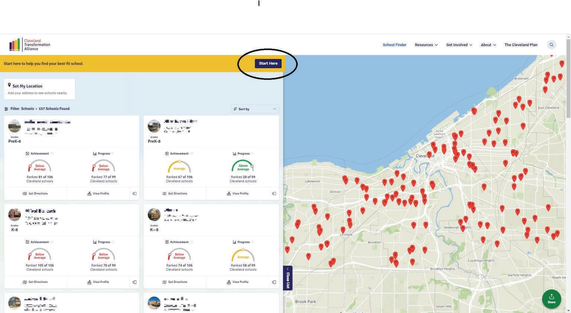Viewport: 571px width, 313px height.
Task: Click the "Lakewood" label on the map
Action: coord(312,181)
